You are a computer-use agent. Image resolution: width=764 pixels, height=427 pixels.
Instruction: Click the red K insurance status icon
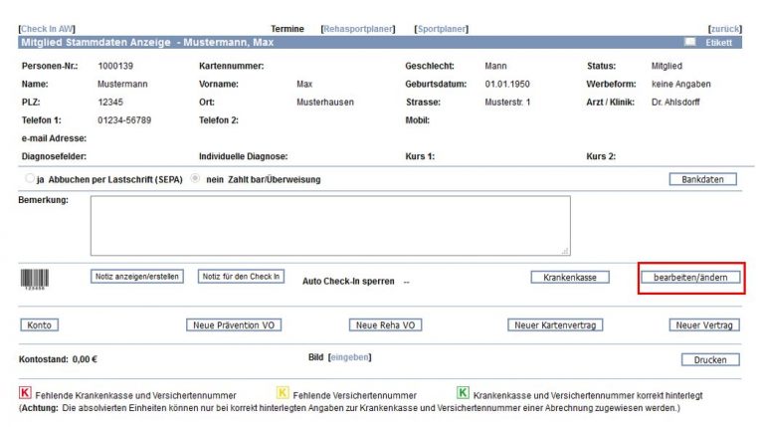(25, 394)
